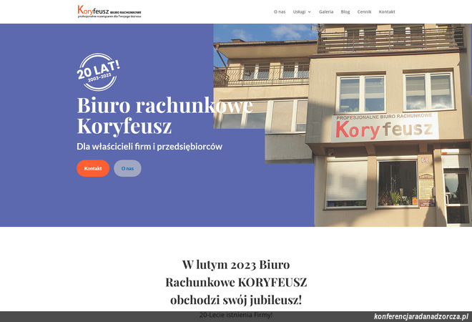
Task: Click the 20 LAT! anniversary badge
Action: (98, 72)
